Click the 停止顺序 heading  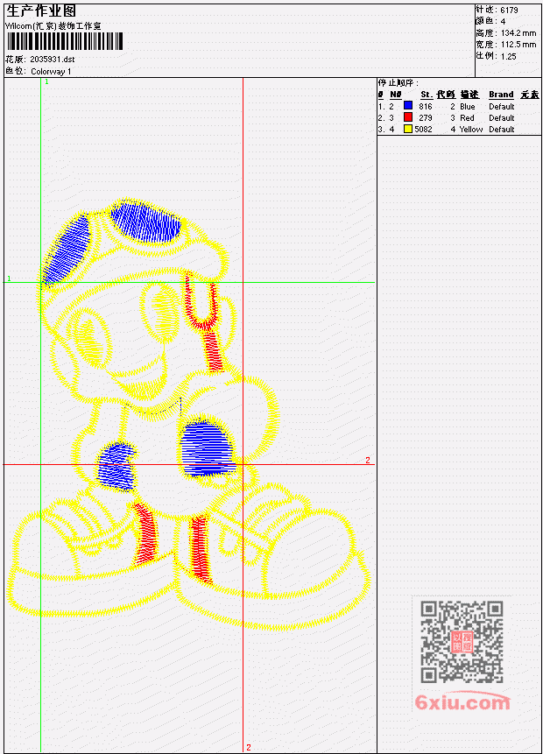coord(398,82)
